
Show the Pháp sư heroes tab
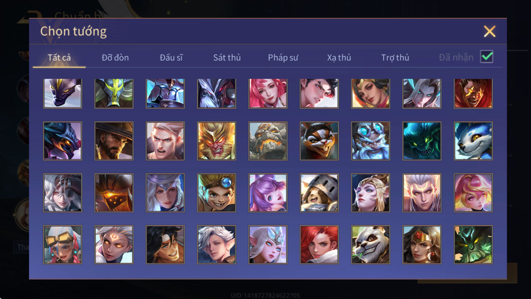coord(283,57)
